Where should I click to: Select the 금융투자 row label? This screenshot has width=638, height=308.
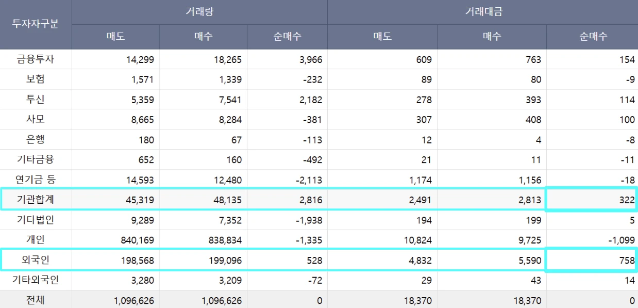(36, 60)
